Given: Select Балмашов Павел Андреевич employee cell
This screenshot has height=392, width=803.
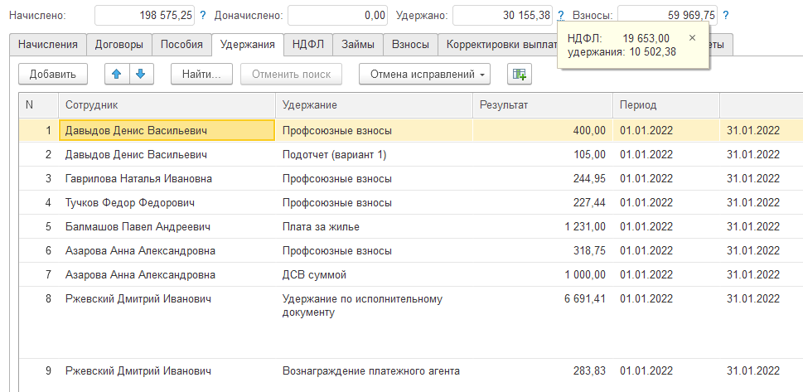Looking at the screenshot, I should point(167,227).
